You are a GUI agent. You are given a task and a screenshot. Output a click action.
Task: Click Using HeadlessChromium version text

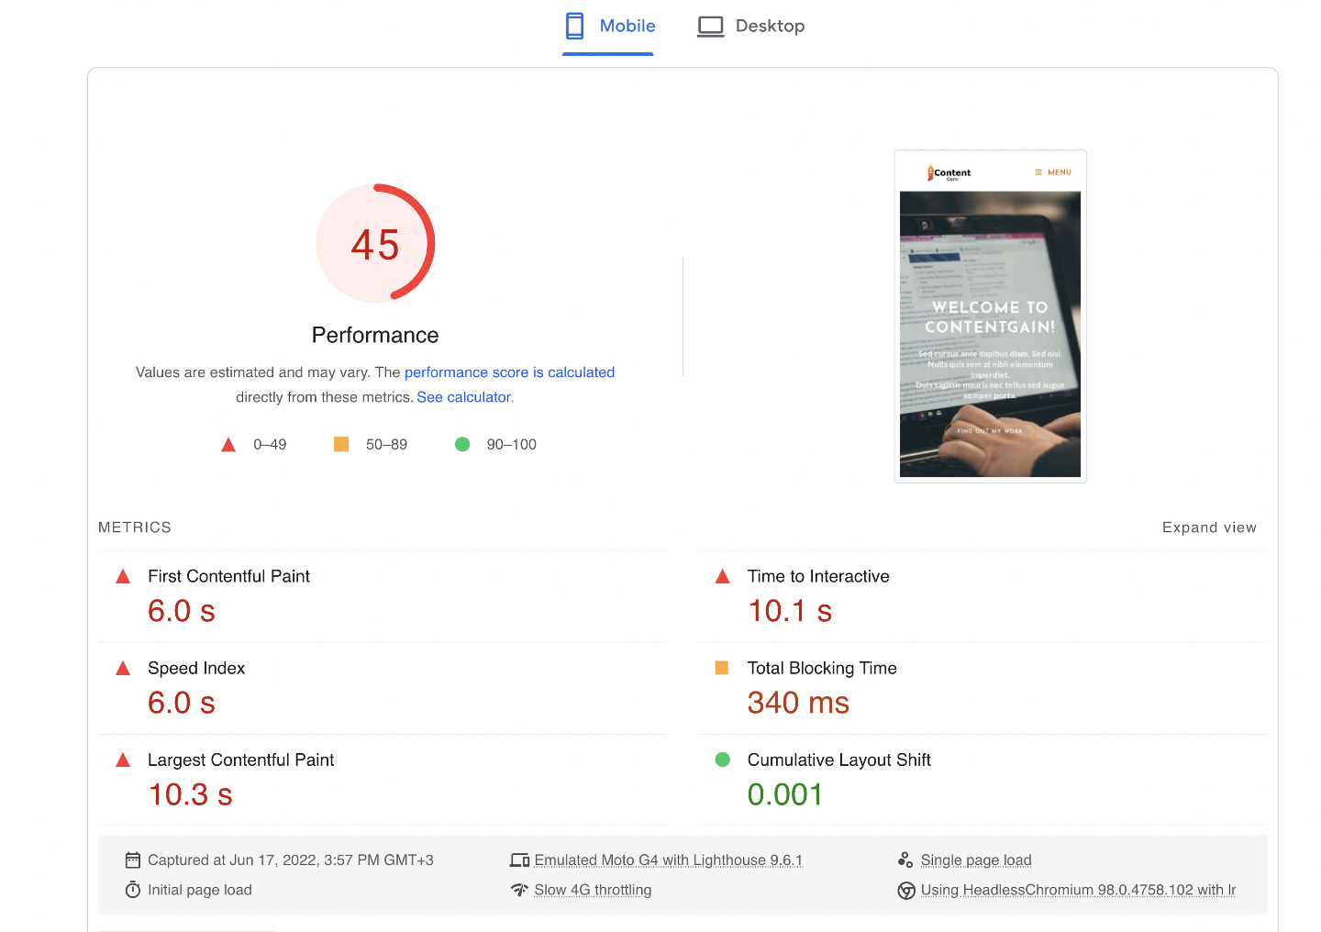(x=1078, y=890)
